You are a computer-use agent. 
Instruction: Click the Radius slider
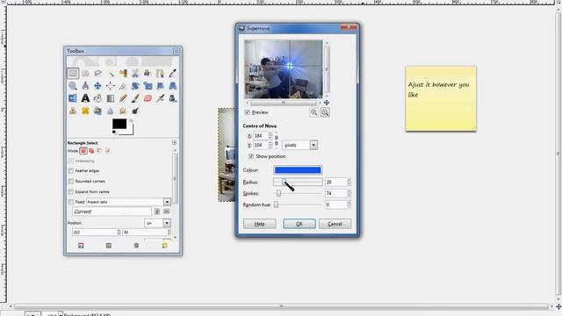[298, 182]
